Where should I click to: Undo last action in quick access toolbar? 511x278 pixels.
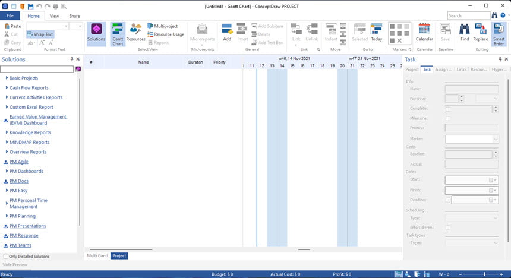click(39, 6)
